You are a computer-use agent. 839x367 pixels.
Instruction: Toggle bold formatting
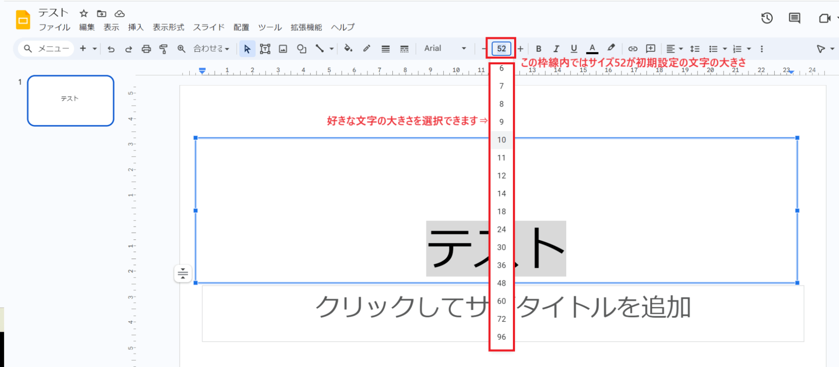538,49
